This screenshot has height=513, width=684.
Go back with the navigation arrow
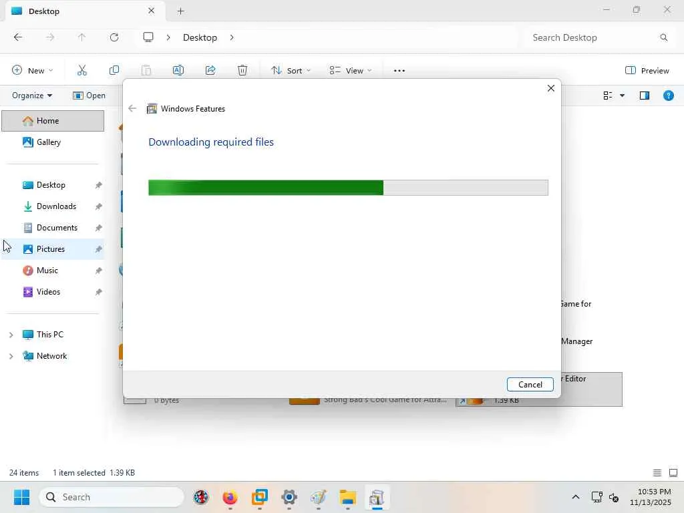18,37
